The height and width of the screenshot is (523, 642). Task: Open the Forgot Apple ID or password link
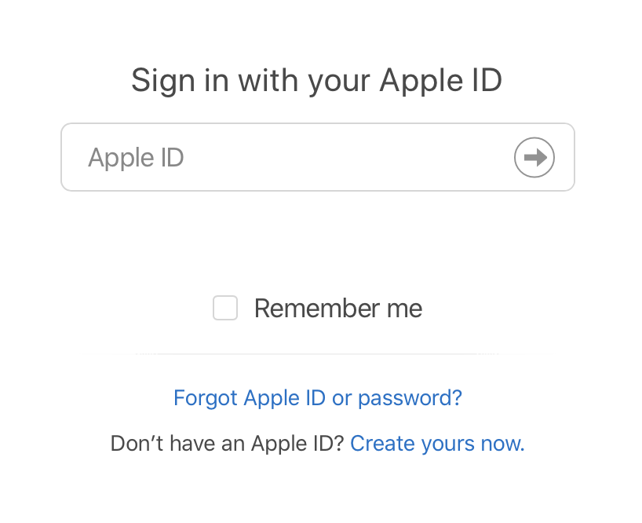(x=318, y=398)
